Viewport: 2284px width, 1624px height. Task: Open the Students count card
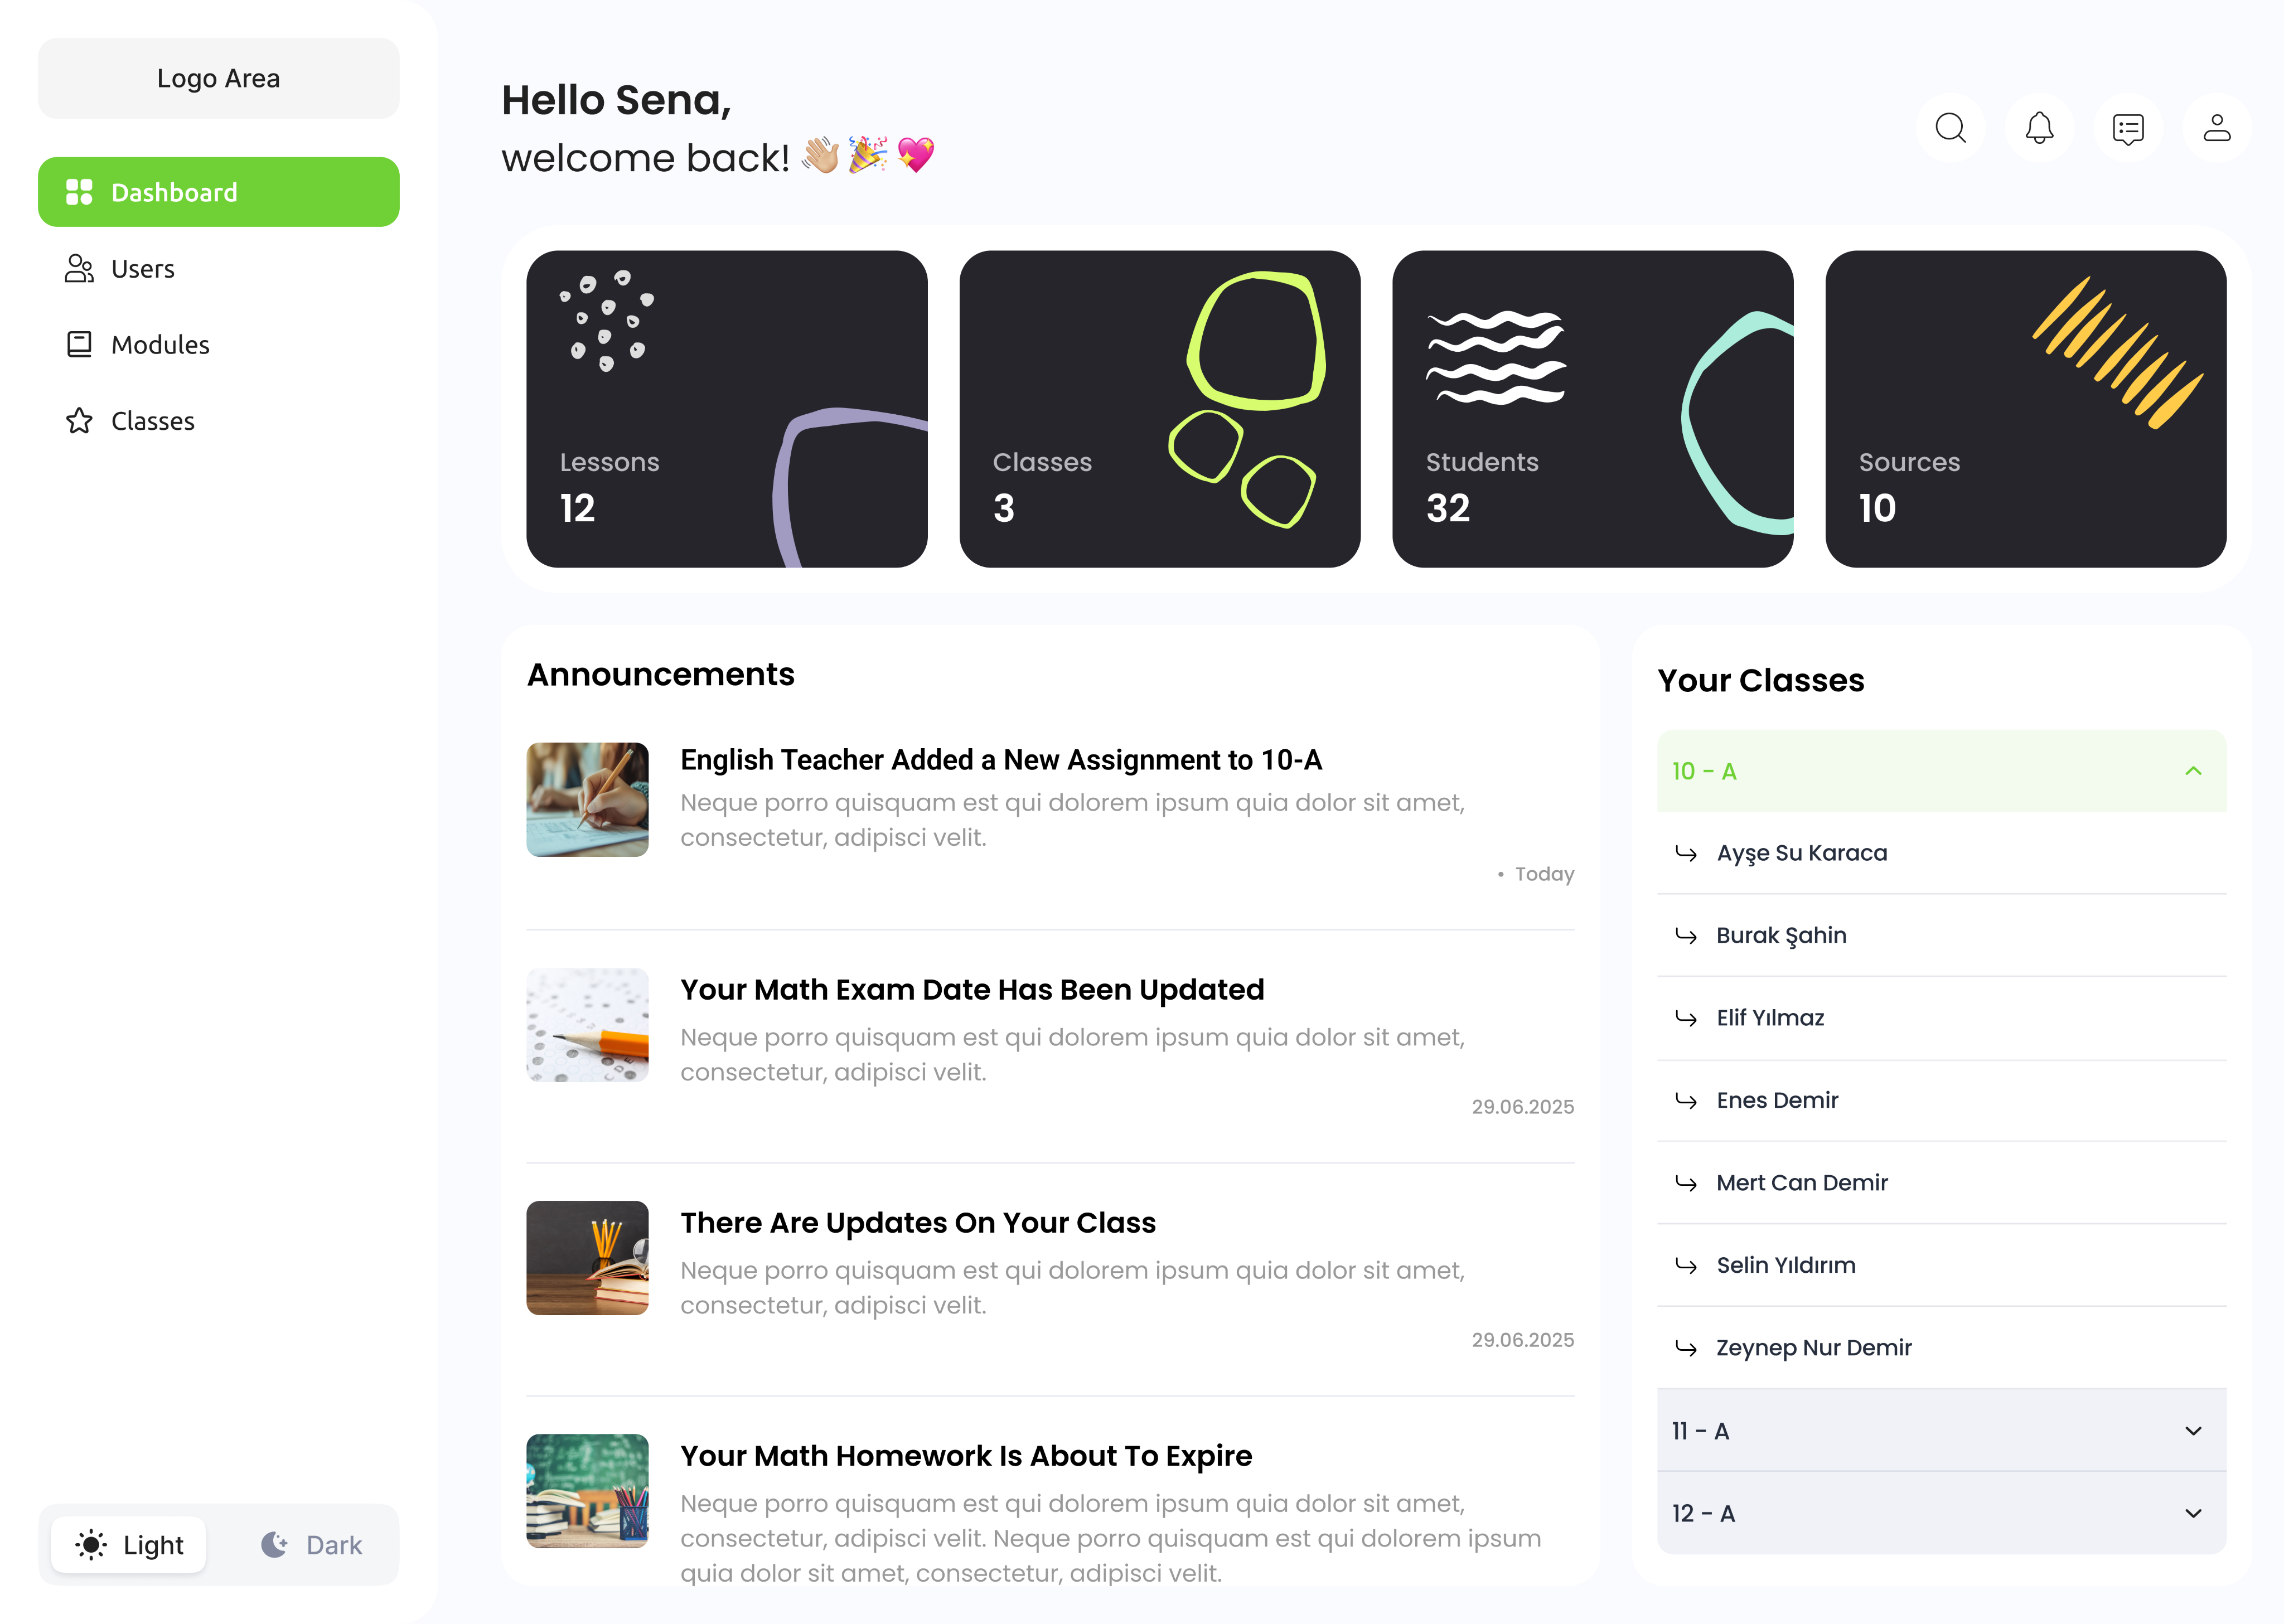(x=1592, y=409)
